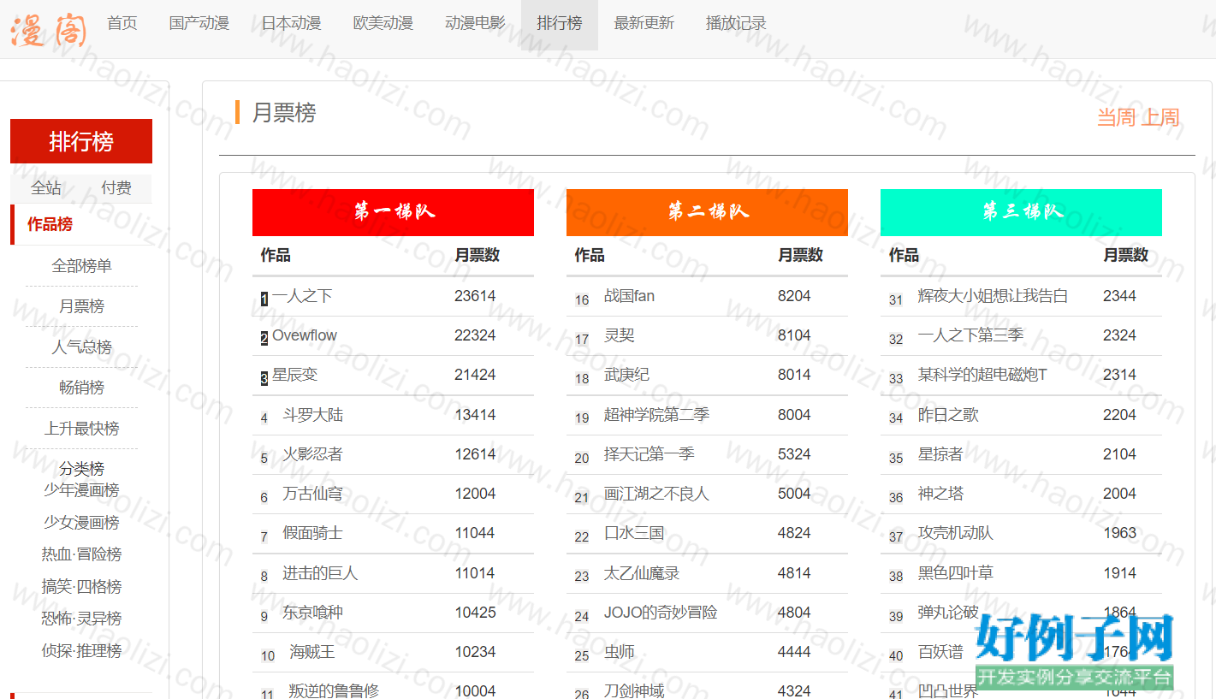Image resolution: width=1216 pixels, height=699 pixels.
Task: Open 假面骑士 entry
Action: pyautogui.click(x=312, y=533)
